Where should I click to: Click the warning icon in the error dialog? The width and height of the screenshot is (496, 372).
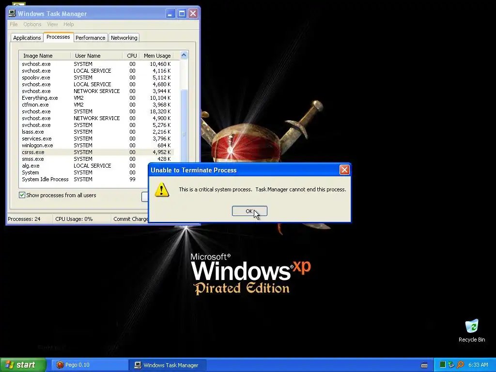162,190
